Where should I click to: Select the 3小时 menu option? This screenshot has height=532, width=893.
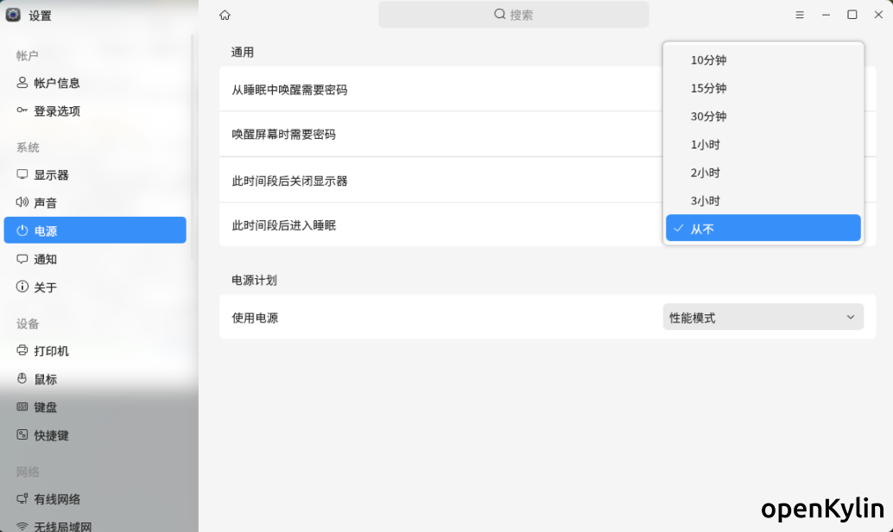763,200
